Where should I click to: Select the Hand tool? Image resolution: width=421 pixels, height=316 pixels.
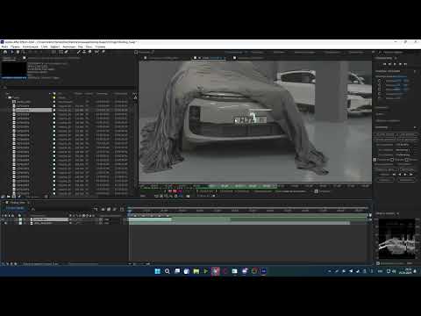tap(18, 52)
